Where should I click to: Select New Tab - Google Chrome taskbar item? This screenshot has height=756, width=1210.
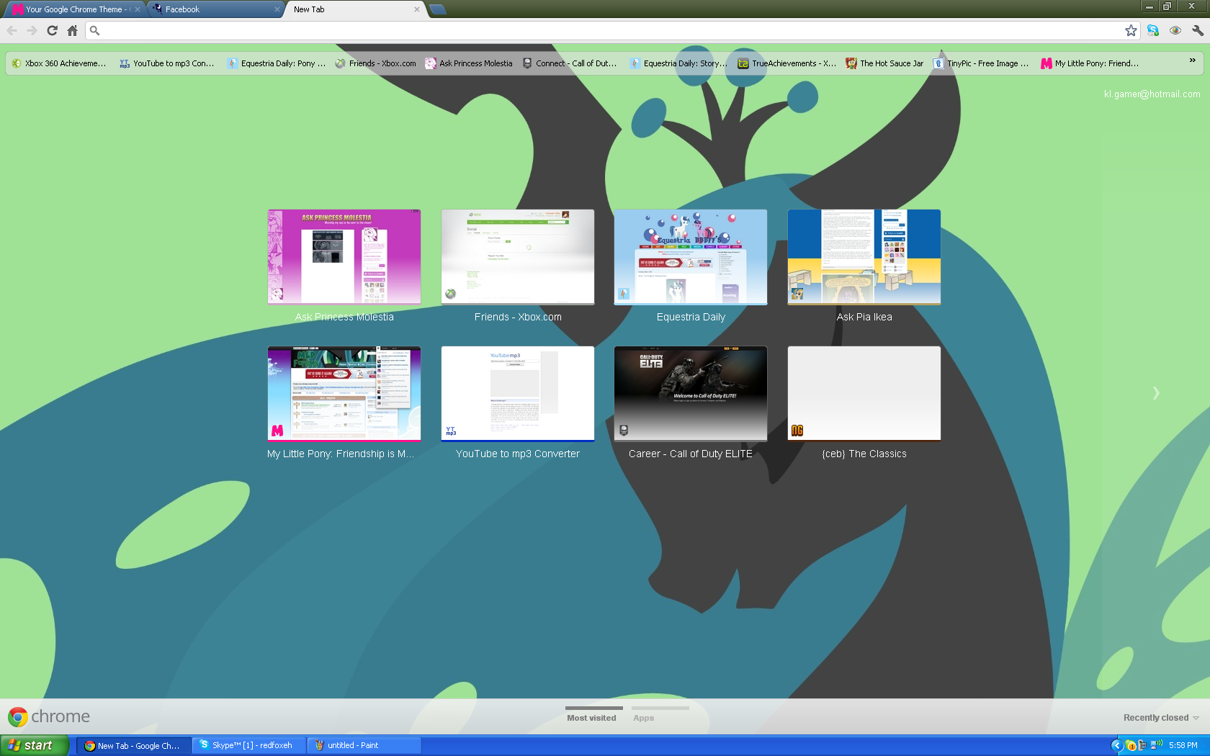point(134,745)
